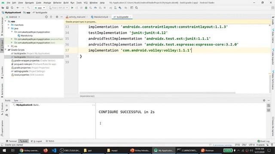Select the Sync tab in Build panel
The height and width of the screenshot is (154, 275).
(16, 101)
